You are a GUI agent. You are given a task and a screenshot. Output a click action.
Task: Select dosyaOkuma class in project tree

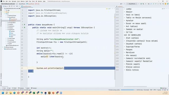[14, 19]
